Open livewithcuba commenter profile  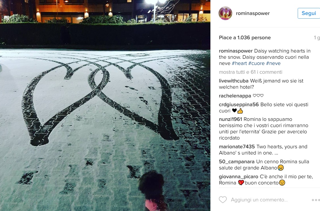point(234,81)
